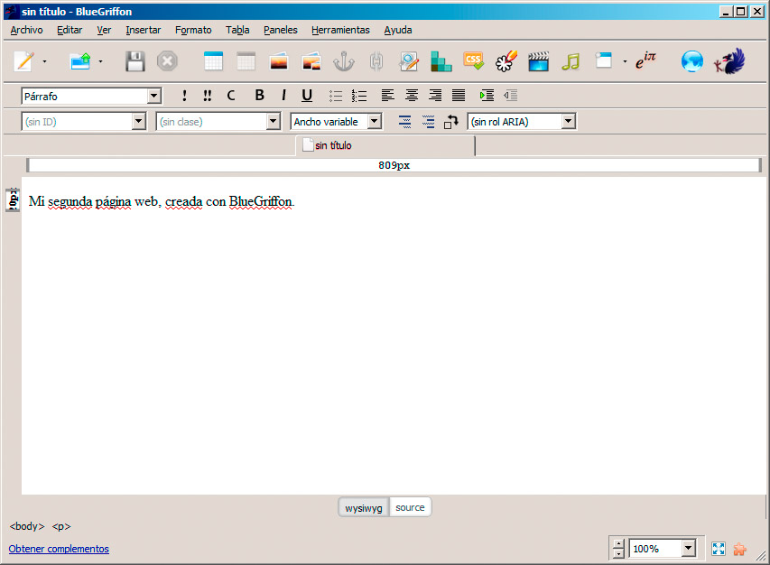The width and height of the screenshot is (770, 565).
Task: Select <body> in the structure bar
Action: 27,526
